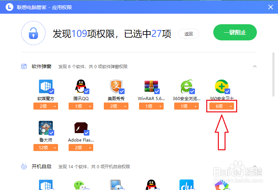The image size is (278, 190).
Task: Click the 开机自启 power icon
Action: (x=24, y=166)
